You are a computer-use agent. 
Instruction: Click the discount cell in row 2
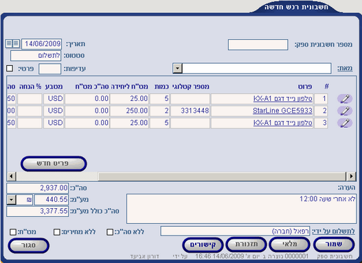30,111
